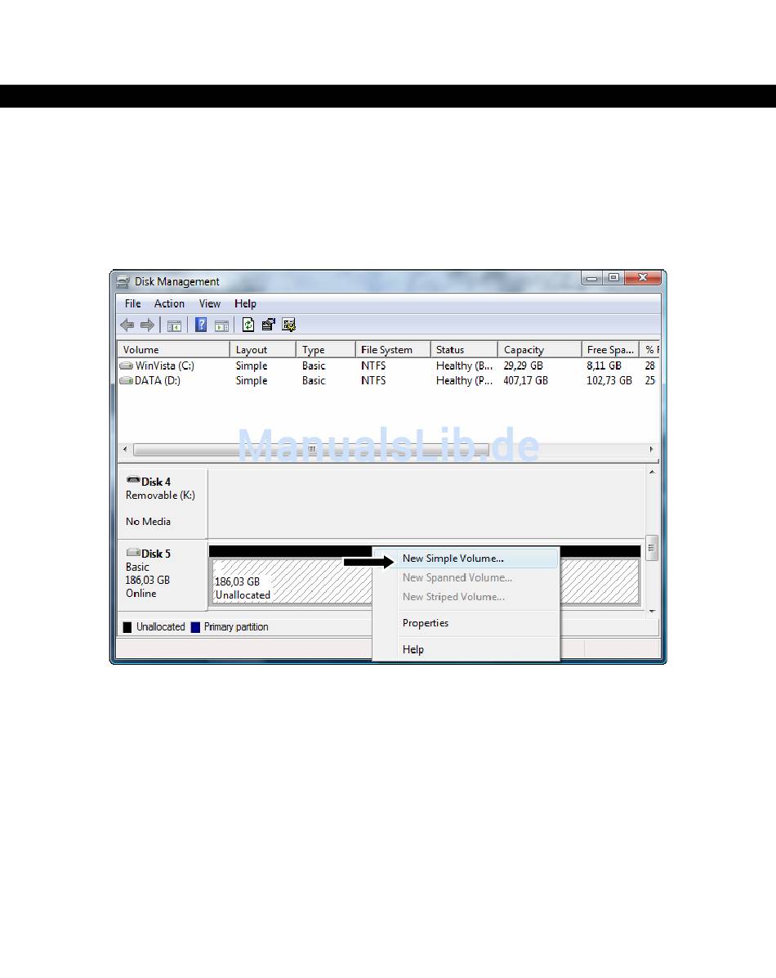The image size is (776, 978).
Task: Open Help via the blue question mark icon
Action: pyautogui.click(x=201, y=325)
